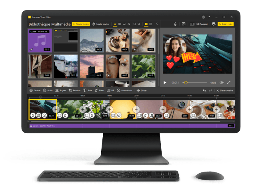Undo the last action
Screen dimensions: 262x192
[204, 90]
